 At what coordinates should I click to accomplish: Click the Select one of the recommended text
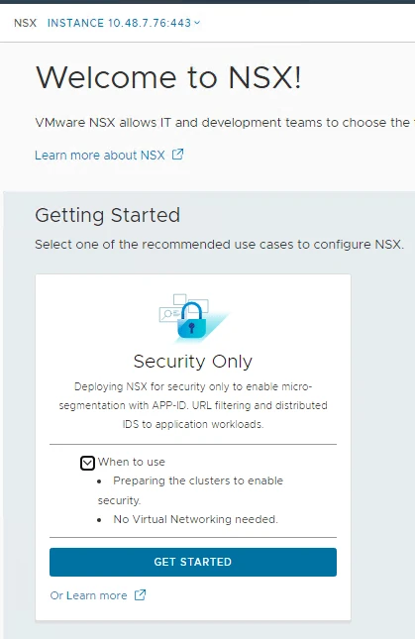[x=220, y=245]
